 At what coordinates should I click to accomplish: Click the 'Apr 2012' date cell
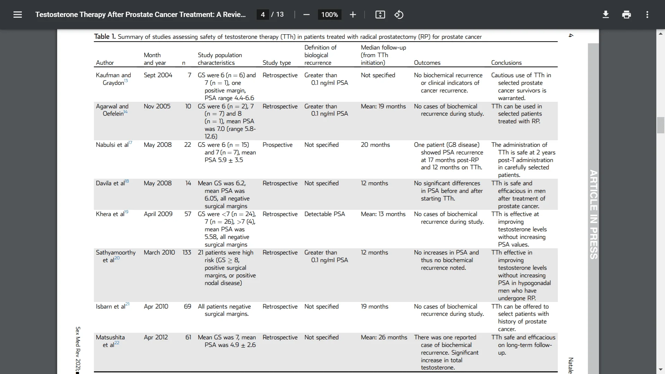[x=156, y=337]
